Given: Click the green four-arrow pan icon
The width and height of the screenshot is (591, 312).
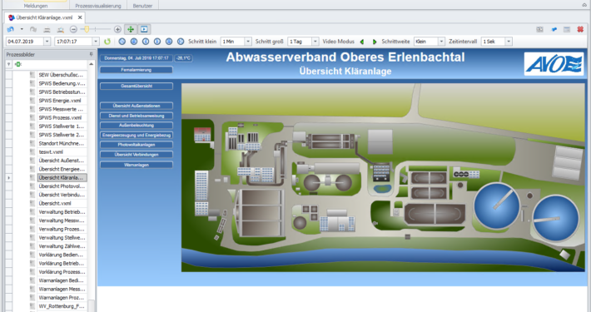Looking at the screenshot, I should (131, 29).
